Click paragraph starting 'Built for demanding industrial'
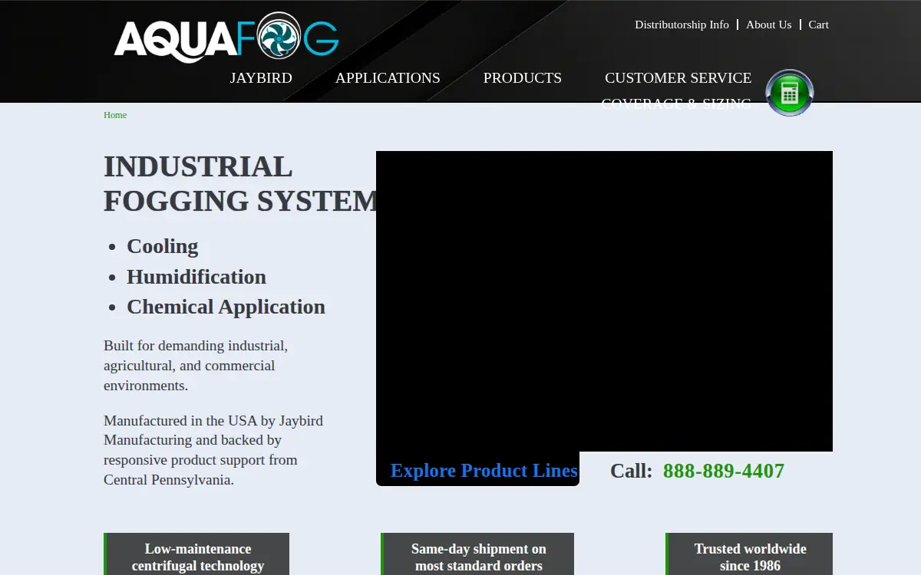Screen dimensions: 921x575 click(196, 366)
